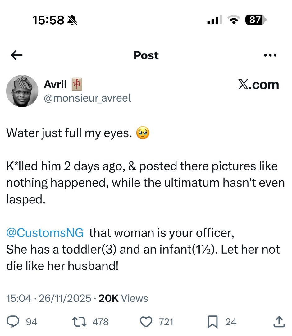Tap the Avril display name

[x=55, y=84]
